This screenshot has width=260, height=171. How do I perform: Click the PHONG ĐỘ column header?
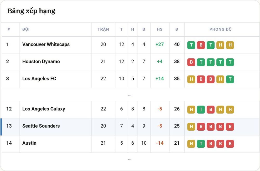point(220,29)
